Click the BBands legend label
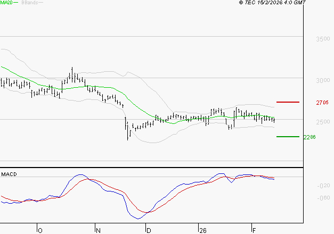 (x=28, y=3)
